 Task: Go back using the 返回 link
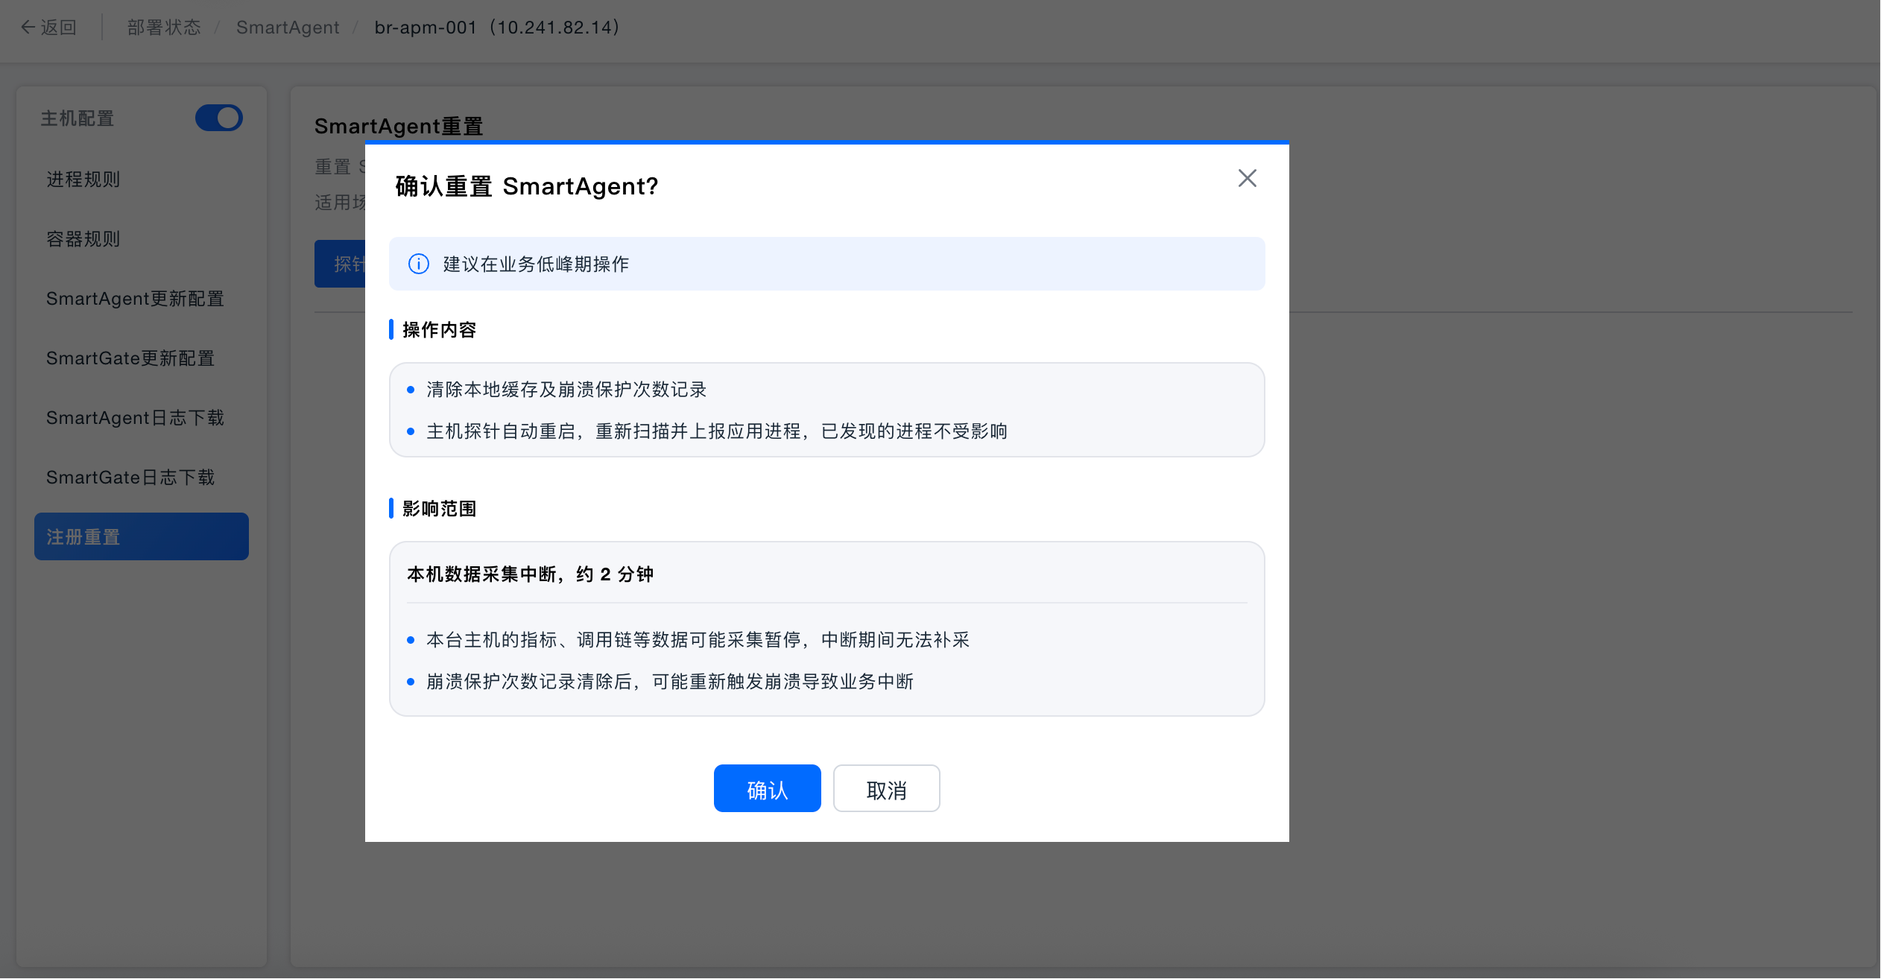pyautogui.click(x=48, y=28)
